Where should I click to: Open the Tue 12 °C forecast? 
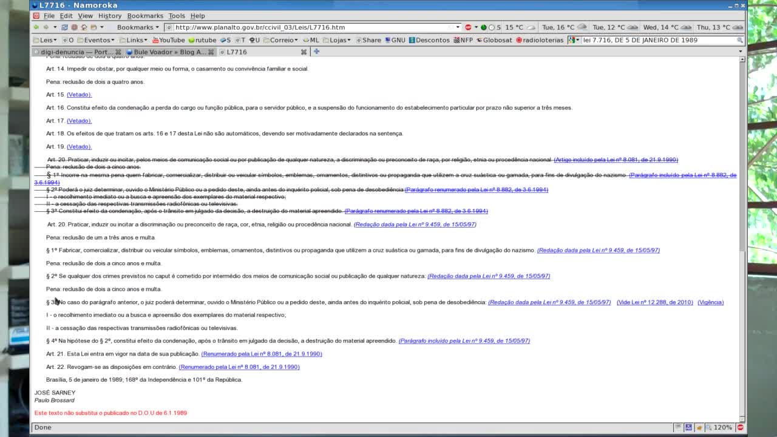[x=616, y=27]
